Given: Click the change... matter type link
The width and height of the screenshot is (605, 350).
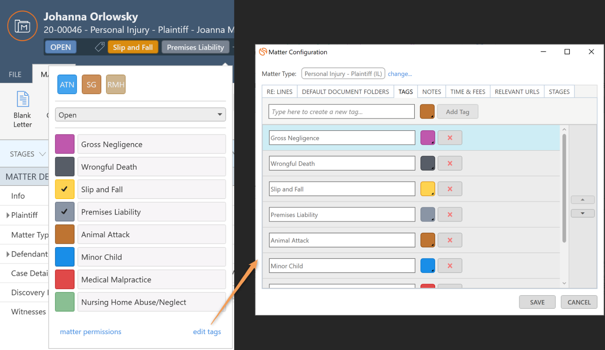Looking at the screenshot, I should pos(400,74).
